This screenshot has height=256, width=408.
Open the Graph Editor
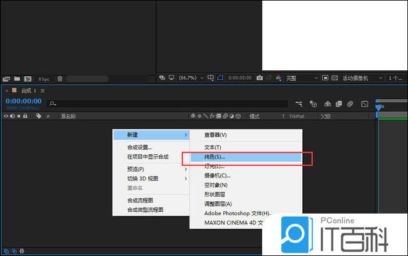tap(364, 104)
